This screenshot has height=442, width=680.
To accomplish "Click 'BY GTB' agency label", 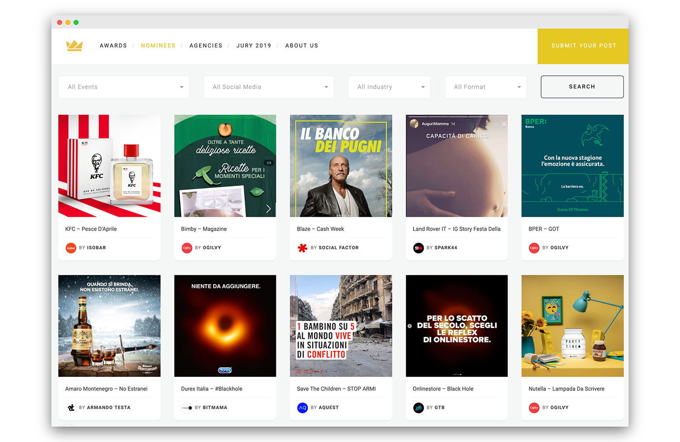I will [436, 408].
